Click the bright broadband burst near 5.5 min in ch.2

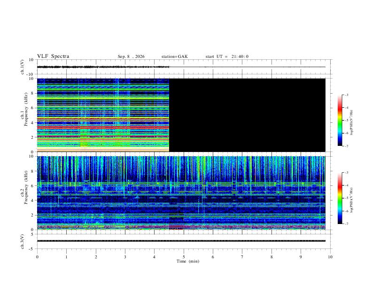(200, 166)
